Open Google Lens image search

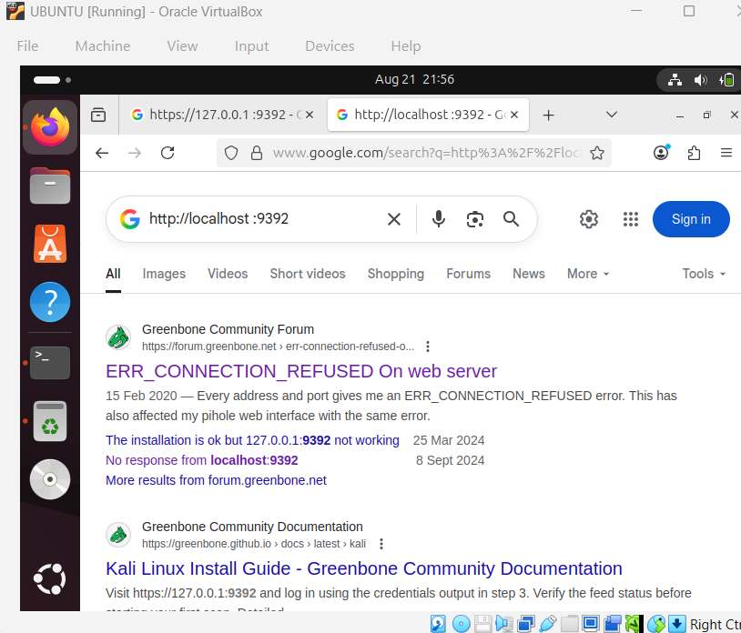474,219
